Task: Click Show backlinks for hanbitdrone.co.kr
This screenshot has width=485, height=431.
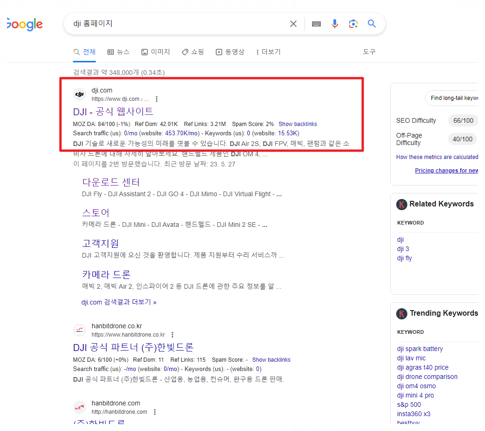Action: (x=271, y=359)
